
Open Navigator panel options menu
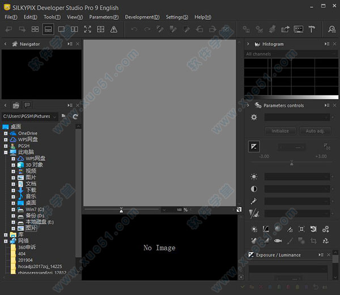[x=70, y=44]
